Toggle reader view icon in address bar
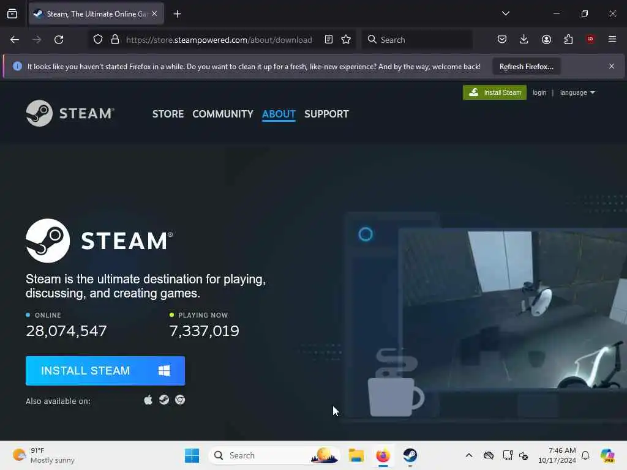627x470 pixels. (x=329, y=40)
